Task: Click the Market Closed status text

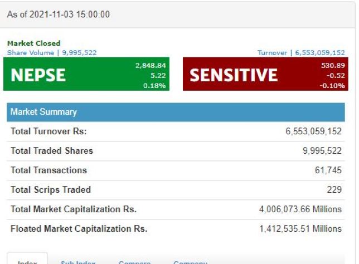Action: point(33,43)
